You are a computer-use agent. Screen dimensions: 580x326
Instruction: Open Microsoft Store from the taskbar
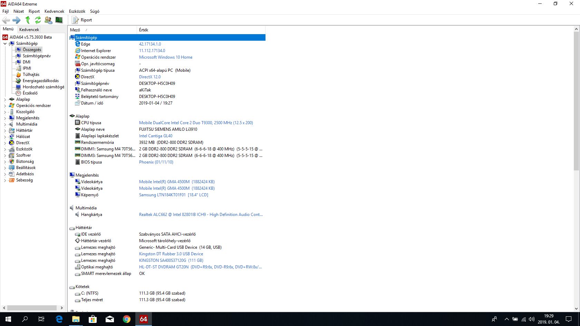93,319
